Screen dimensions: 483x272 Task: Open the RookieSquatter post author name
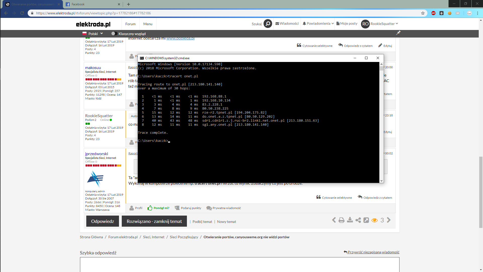coord(99,116)
